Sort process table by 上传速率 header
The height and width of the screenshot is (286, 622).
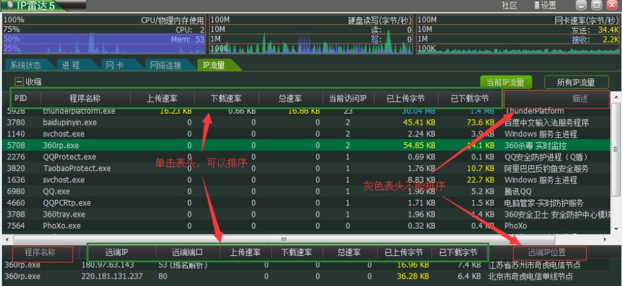[162, 99]
